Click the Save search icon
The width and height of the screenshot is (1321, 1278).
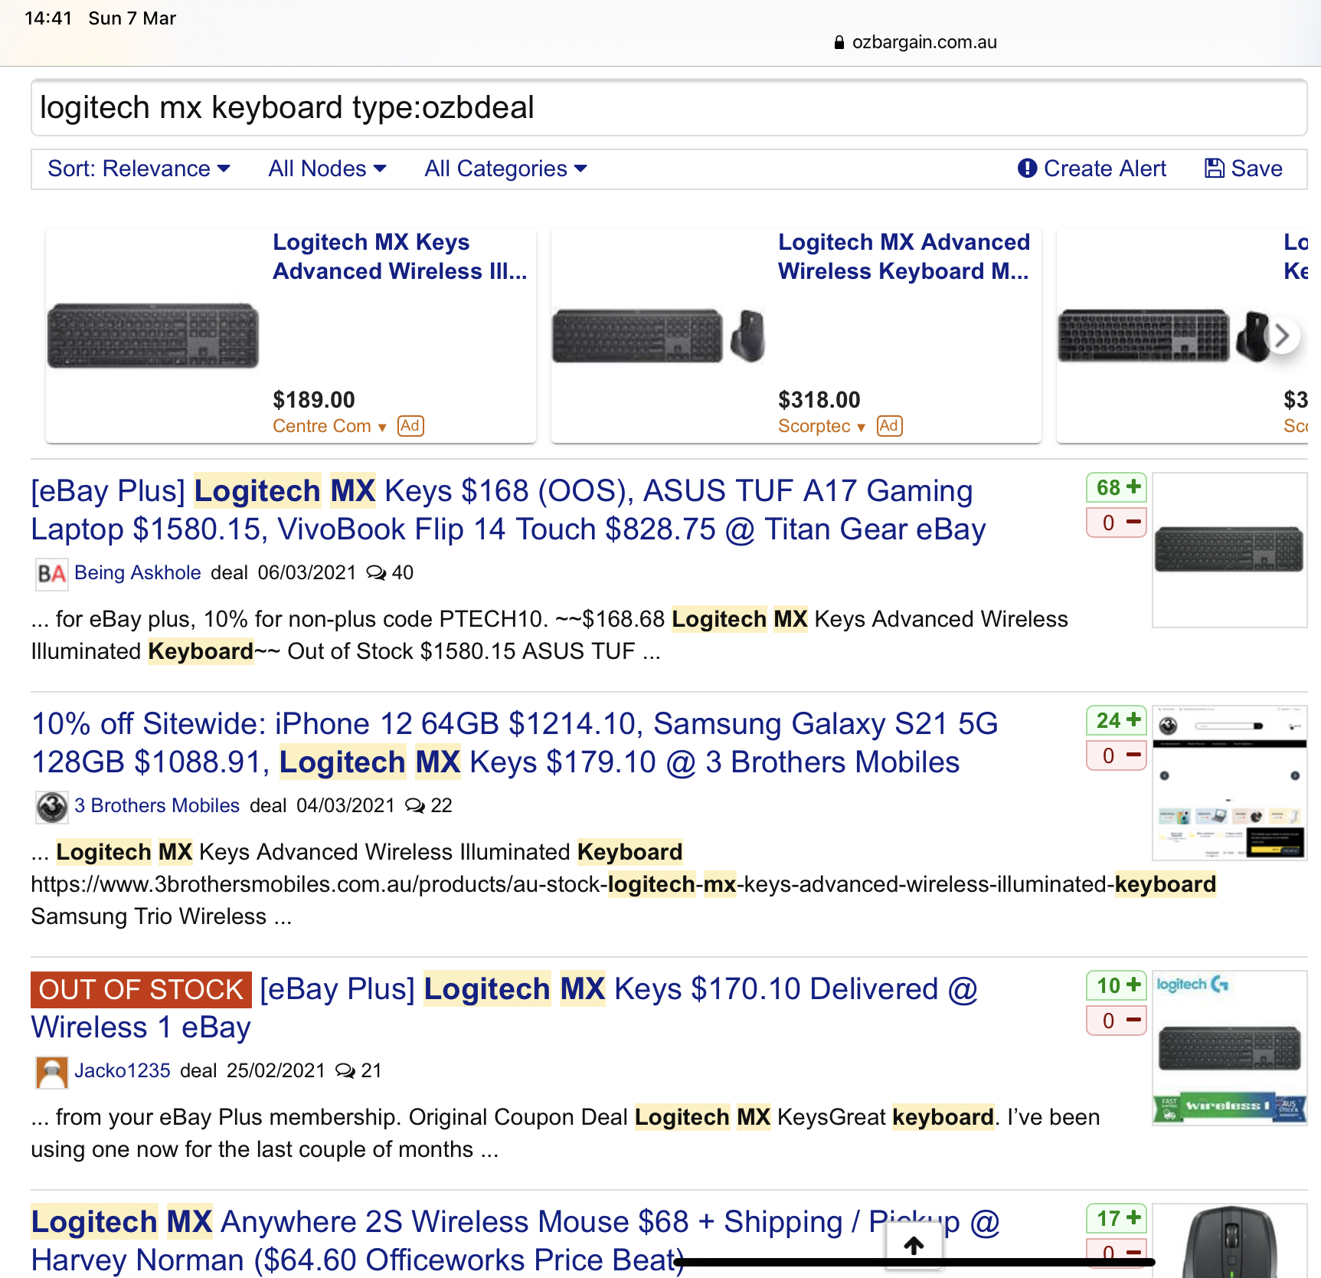pos(1215,169)
